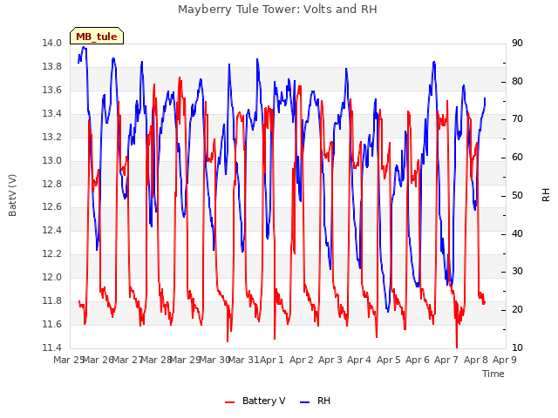Click the 'Apr 8' date label
This screenshot has width=558, height=418.
[476, 360]
